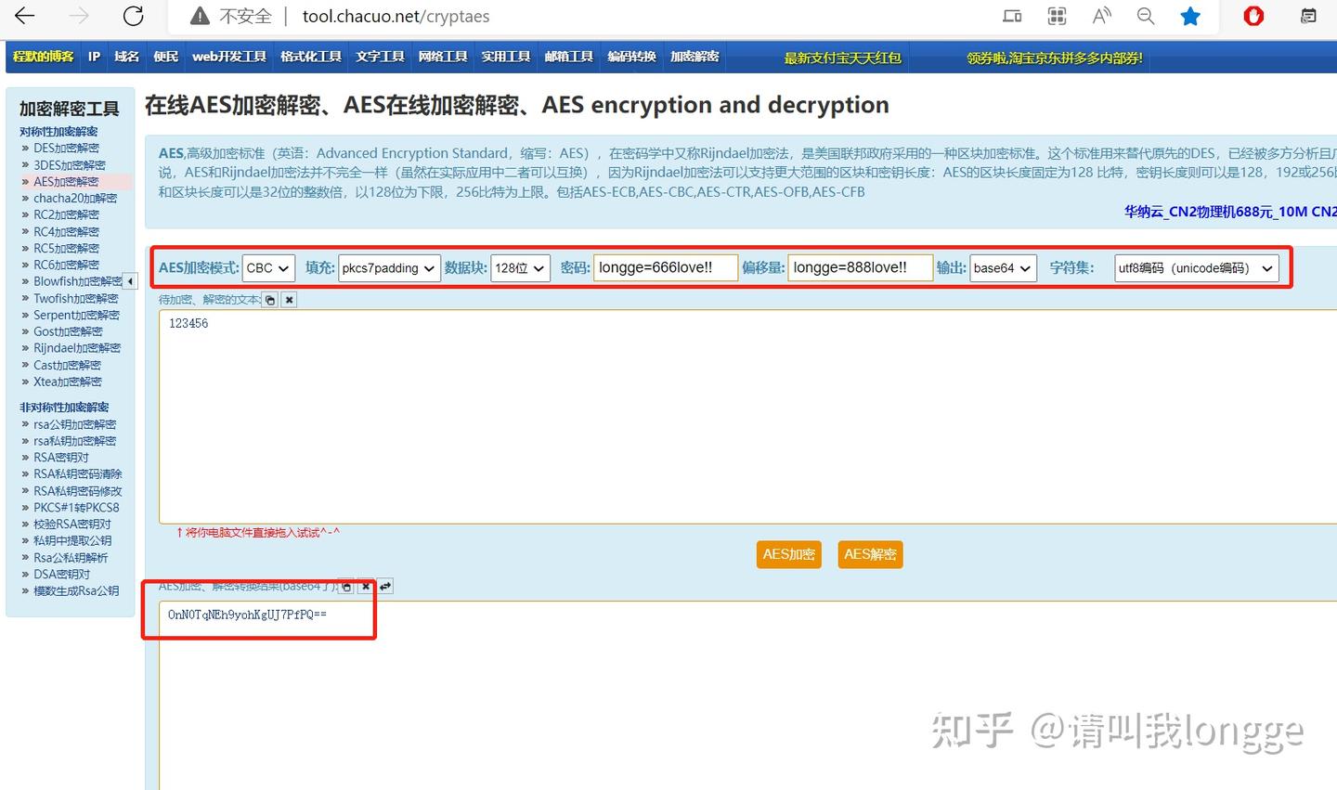1337x790 pixels.
Task: Open the 输出 base64 dropdown
Action: coord(1003,267)
